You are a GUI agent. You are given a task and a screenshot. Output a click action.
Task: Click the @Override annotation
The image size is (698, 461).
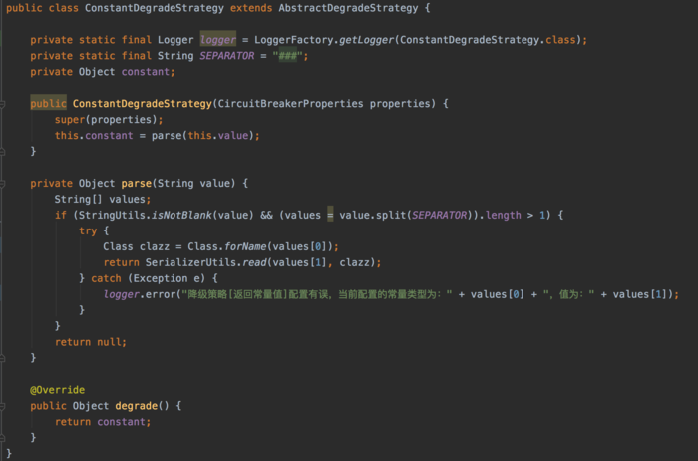[57, 390]
